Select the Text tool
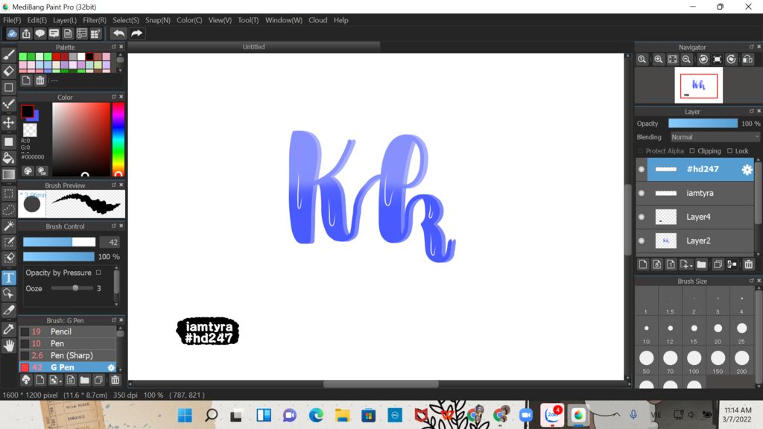The image size is (763, 429). (x=9, y=278)
